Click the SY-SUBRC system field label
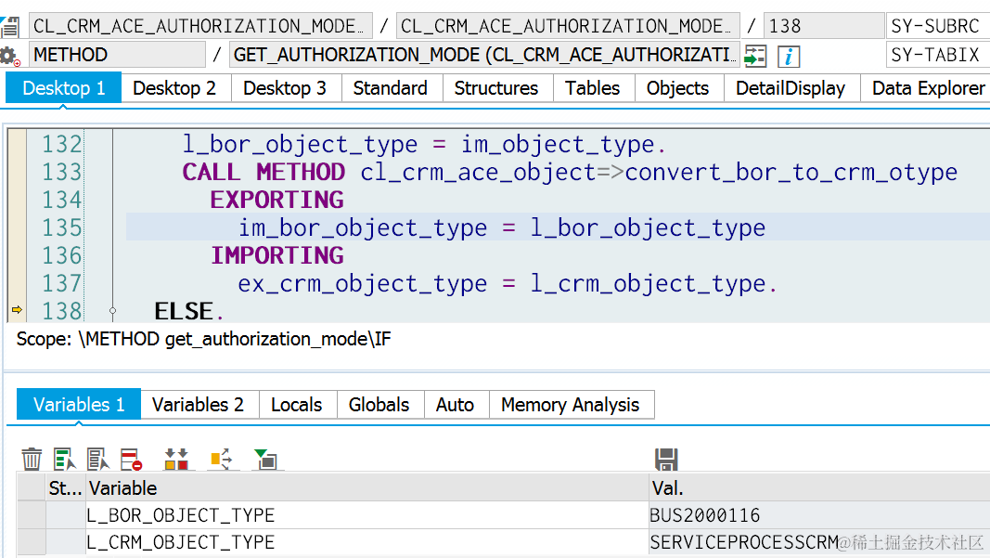 [938, 26]
